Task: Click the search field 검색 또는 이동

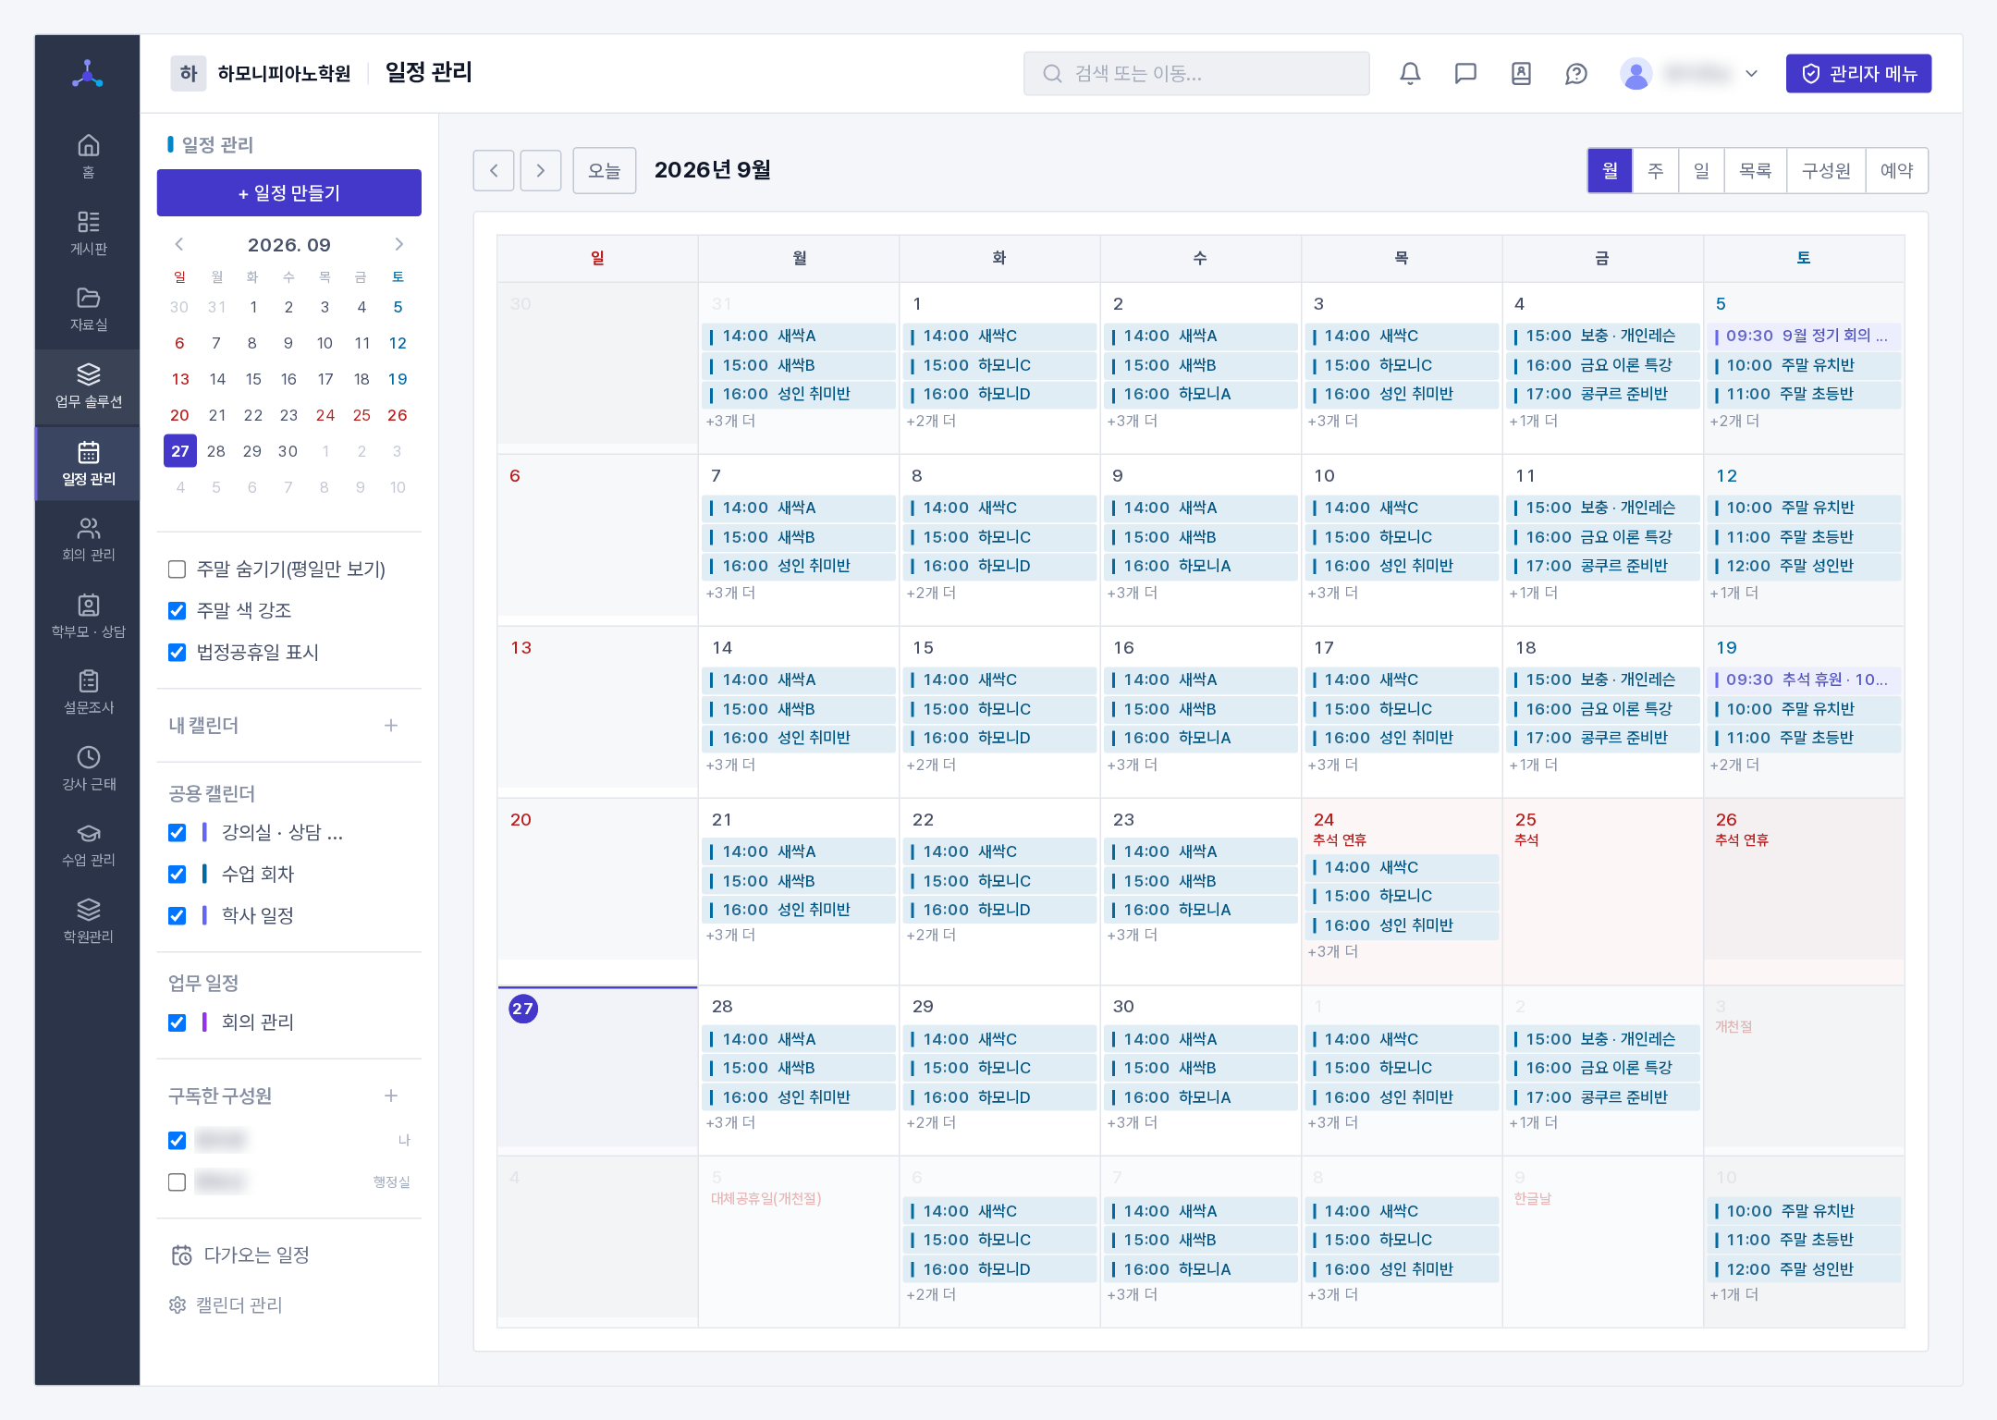Action: click(1196, 74)
